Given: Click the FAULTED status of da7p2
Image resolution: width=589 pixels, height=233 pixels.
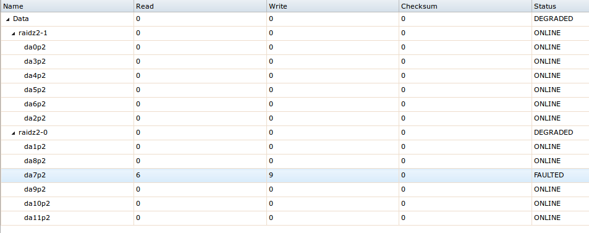Looking at the screenshot, I should [549, 175].
